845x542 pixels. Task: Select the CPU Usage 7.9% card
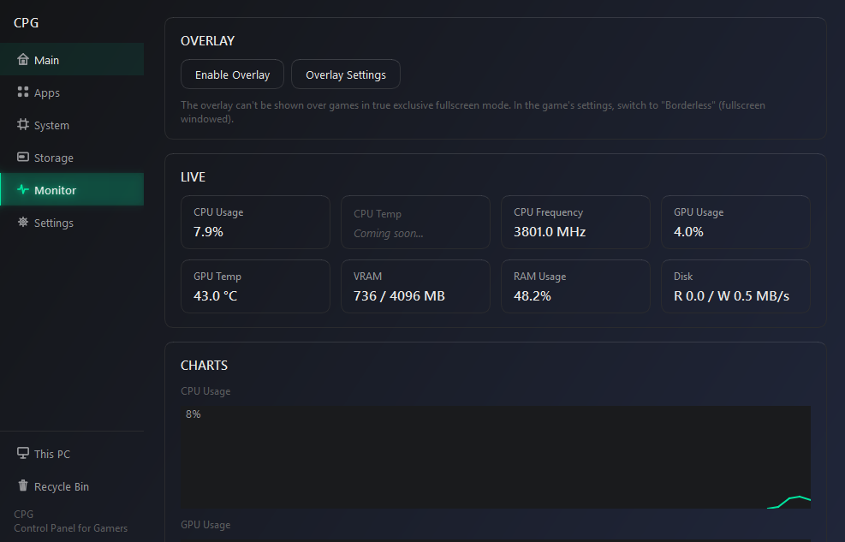[x=255, y=222]
